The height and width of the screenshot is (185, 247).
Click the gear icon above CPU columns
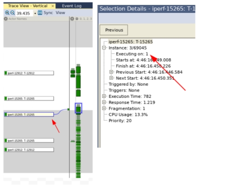(x=72, y=19)
